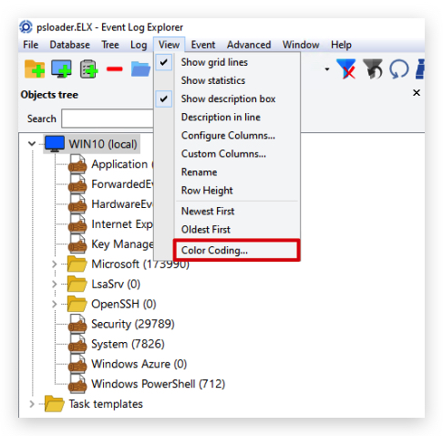Close the open View menu

(x=169, y=45)
